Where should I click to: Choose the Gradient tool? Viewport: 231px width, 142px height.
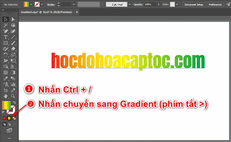[x=13, y=73]
